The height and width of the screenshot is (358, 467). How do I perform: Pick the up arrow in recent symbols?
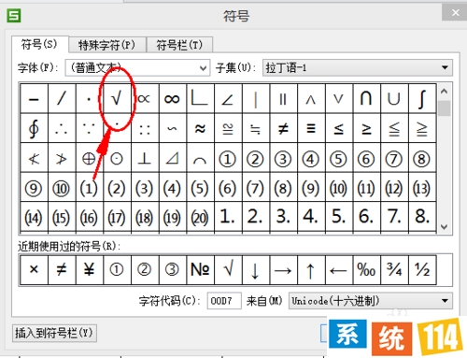311,269
